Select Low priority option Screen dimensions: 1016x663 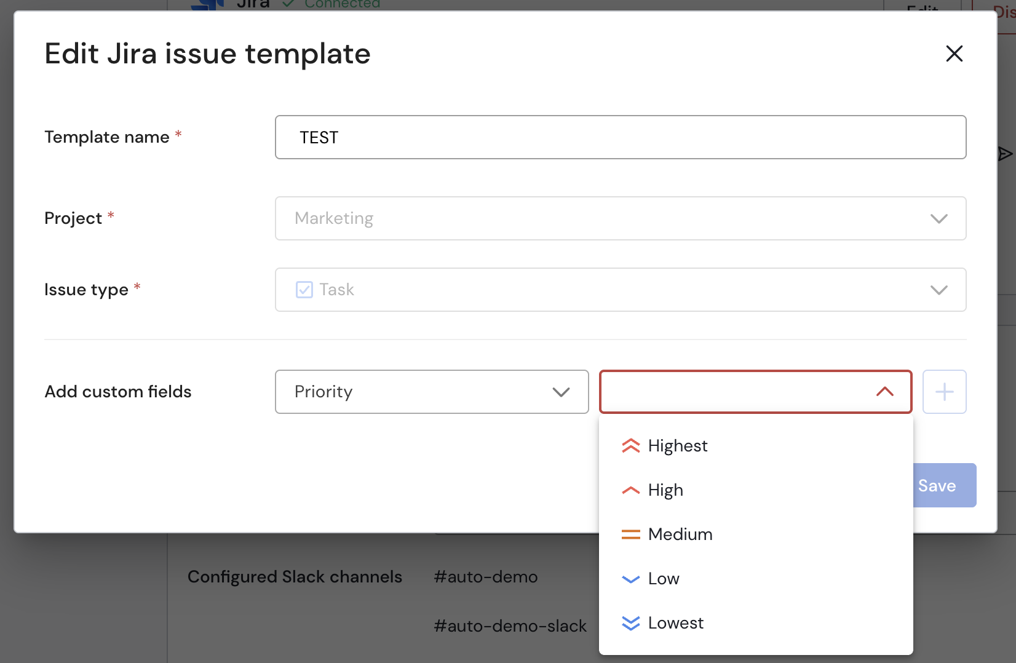(x=756, y=579)
